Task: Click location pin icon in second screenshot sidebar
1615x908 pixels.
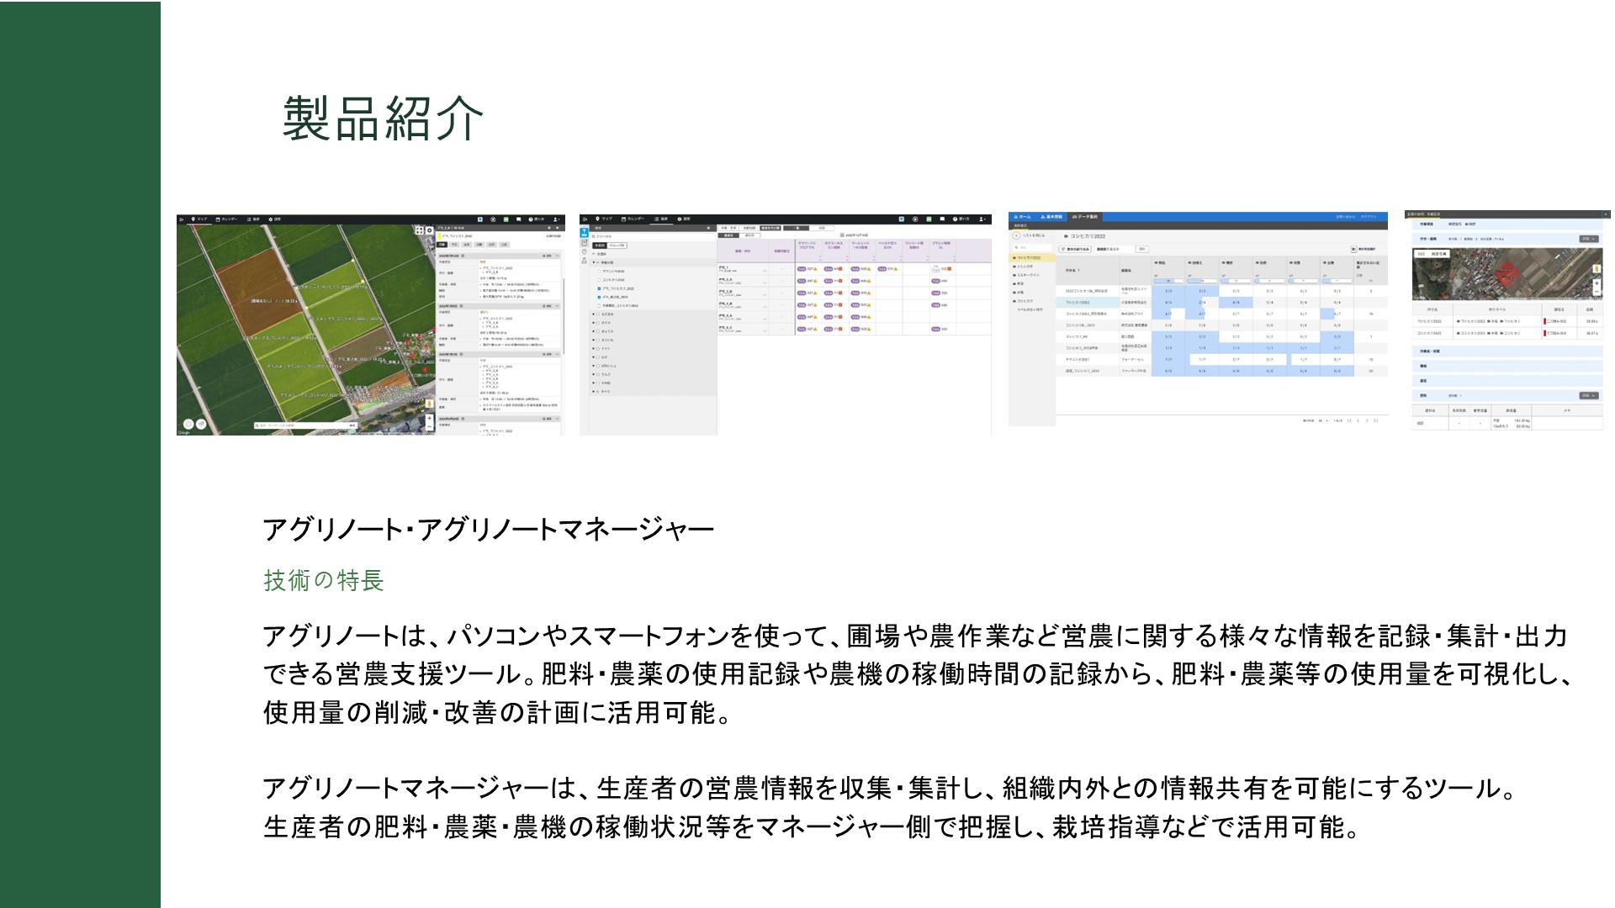Action: [x=584, y=251]
